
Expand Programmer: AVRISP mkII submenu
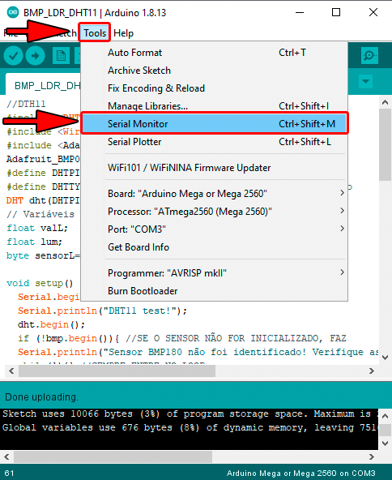(214, 272)
